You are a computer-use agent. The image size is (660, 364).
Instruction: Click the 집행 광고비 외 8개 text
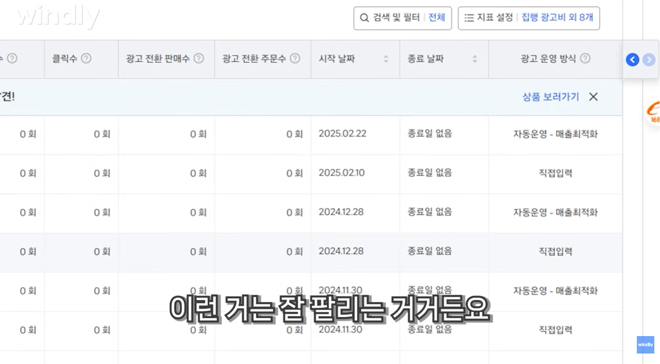[x=557, y=17]
